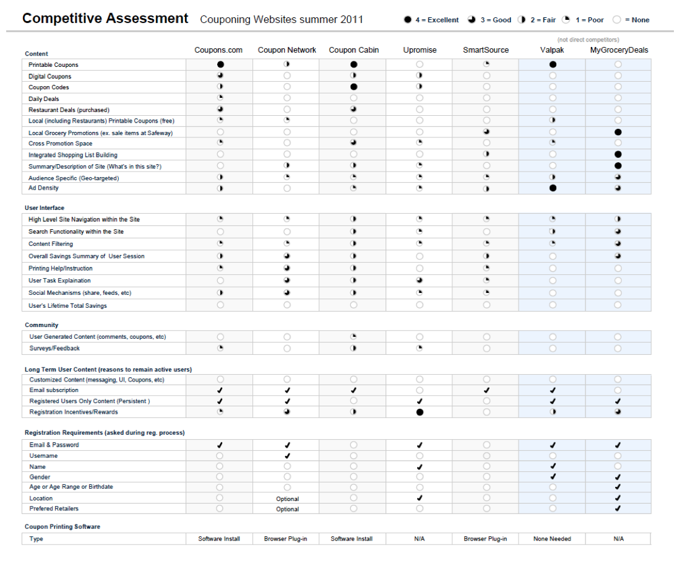Image resolution: width=677 pixels, height=563 pixels.
Task: Click the 'Surveys/Feedback' row label
Action: tap(54, 348)
